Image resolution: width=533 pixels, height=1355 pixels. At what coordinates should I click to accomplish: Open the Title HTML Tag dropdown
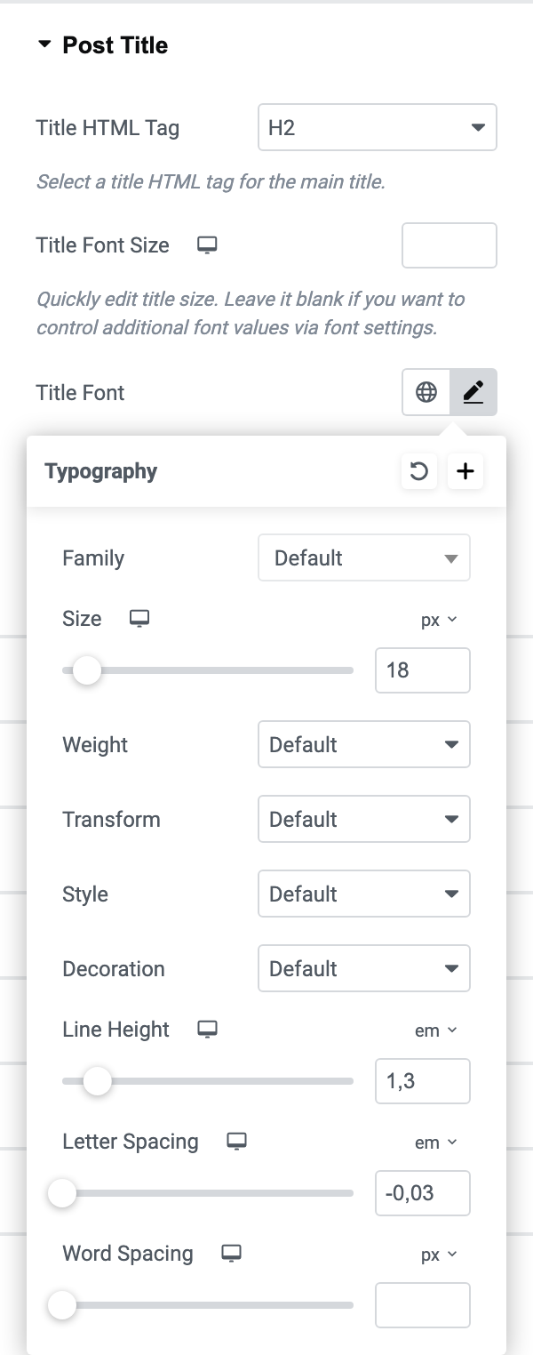click(377, 127)
